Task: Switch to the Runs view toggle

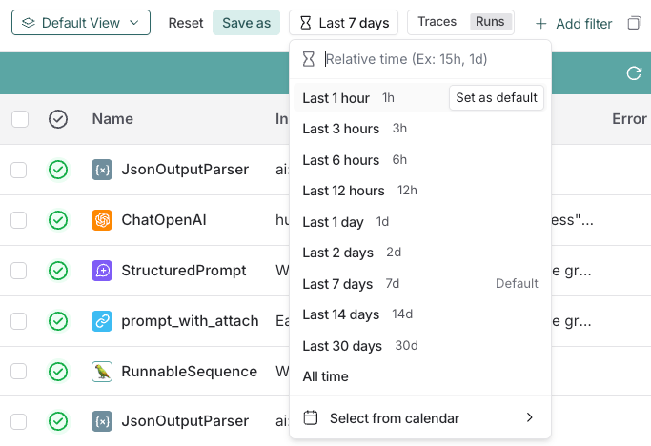Action: [x=490, y=22]
